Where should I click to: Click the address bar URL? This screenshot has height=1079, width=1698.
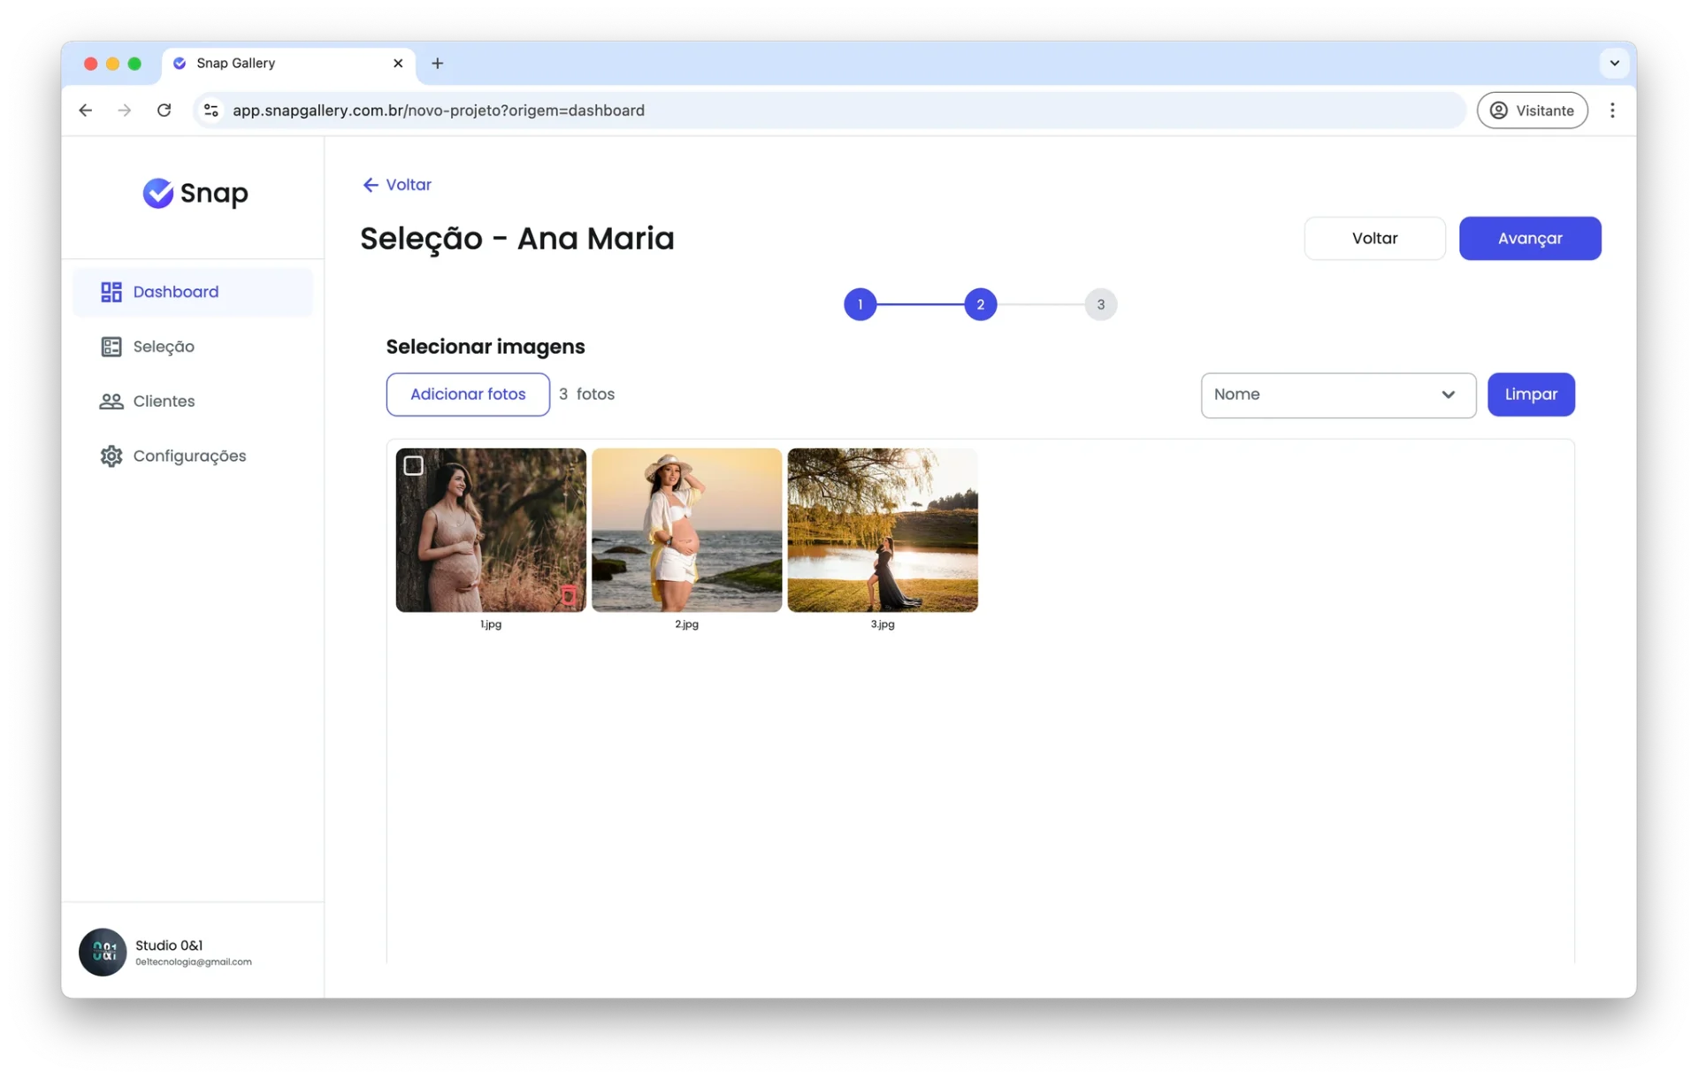pyautogui.click(x=439, y=111)
